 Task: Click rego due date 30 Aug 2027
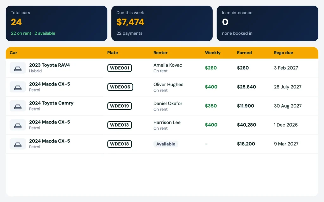(x=288, y=106)
